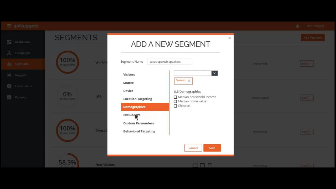336x189 pixels.
Task: Click the notification bell icon
Action: pyautogui.click(x=297, y=26)
